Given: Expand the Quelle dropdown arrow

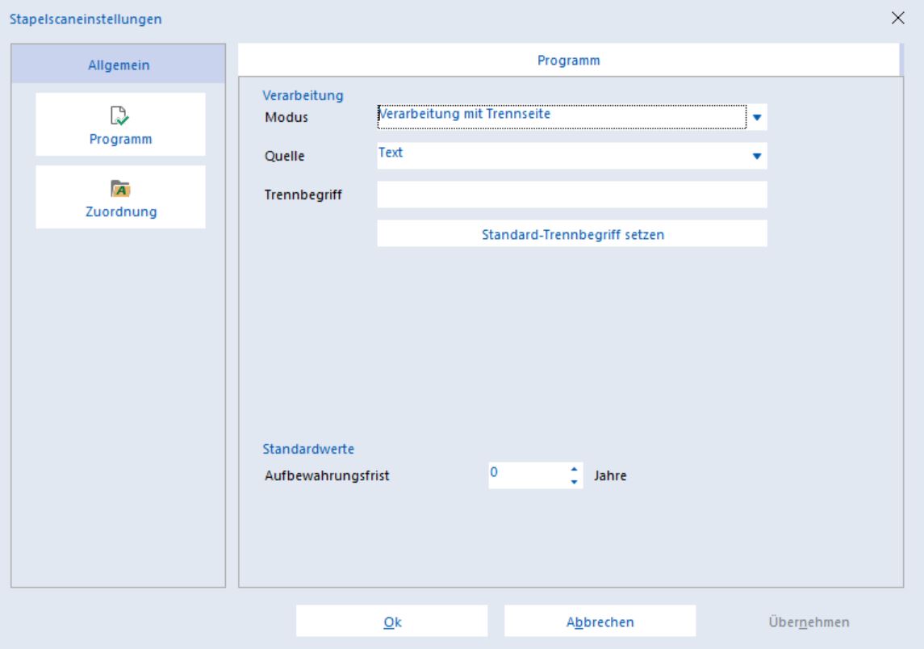Looking at the screenshot, I should coord(757,157).
